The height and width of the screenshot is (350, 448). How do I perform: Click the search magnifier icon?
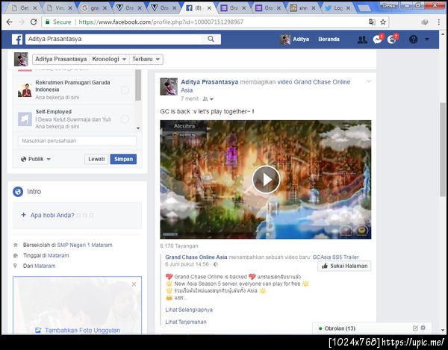[x=211, y=39]
